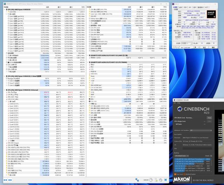The height and width of the screenshot is (185, 224).
Task: Click the Granite Ridge code name field
Action: (188, 13)
